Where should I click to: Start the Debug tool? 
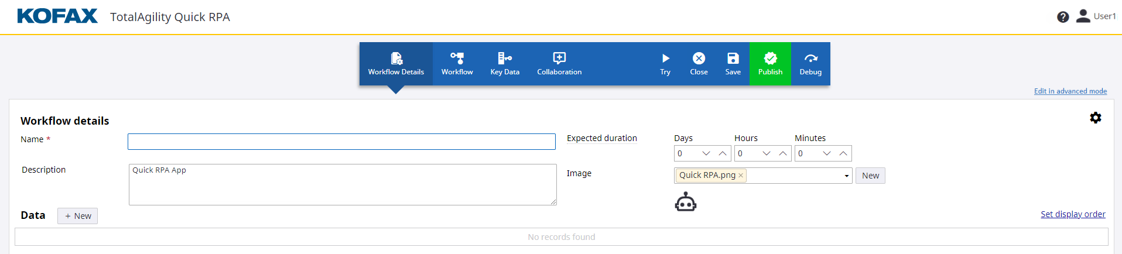(810, 64)
